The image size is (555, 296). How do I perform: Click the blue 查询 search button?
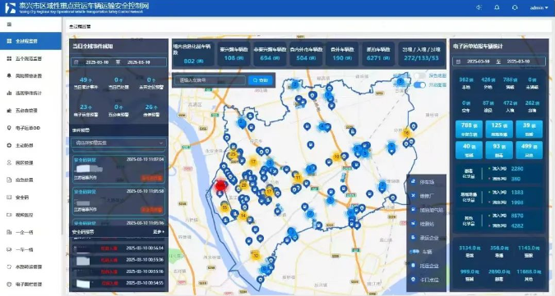tap(261, 80)
